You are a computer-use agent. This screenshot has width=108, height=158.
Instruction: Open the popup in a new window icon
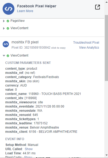click(98, 7)
